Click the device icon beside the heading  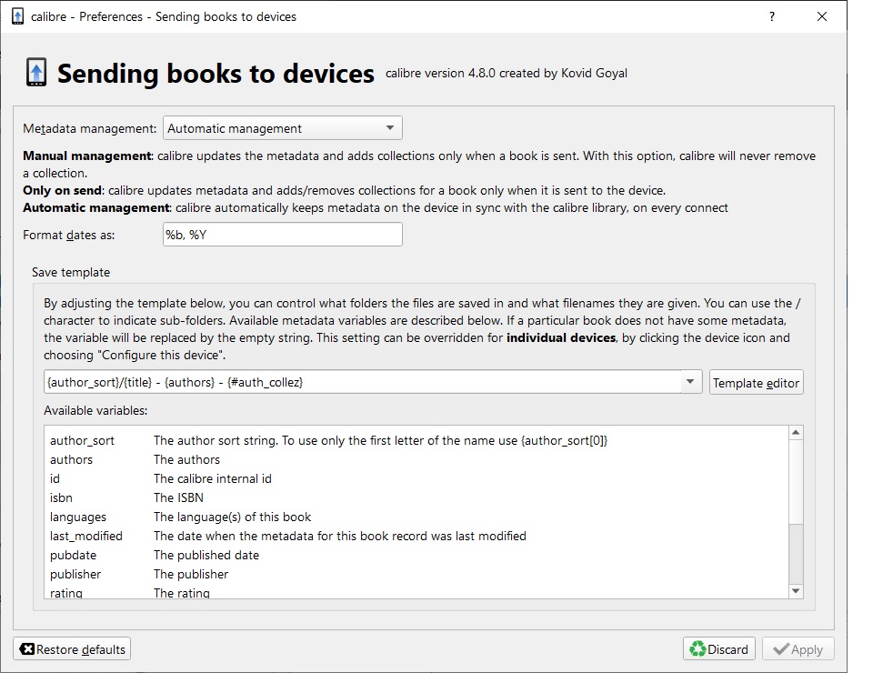click(36, 73)
